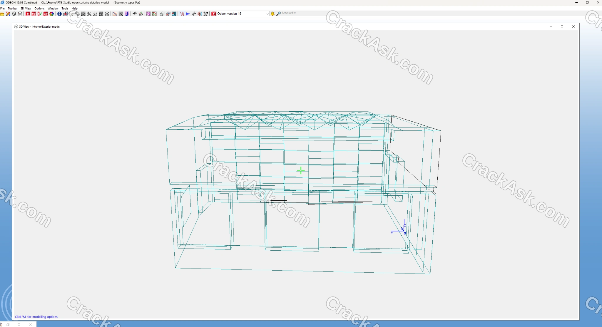Click the blue XYZ axis origin marker
602x327 pixels.
pyautogui.click(x=404, y=233)
